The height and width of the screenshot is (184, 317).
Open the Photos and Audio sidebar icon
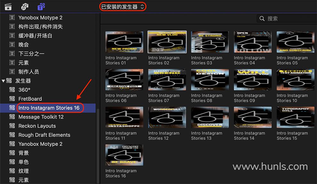25,7
